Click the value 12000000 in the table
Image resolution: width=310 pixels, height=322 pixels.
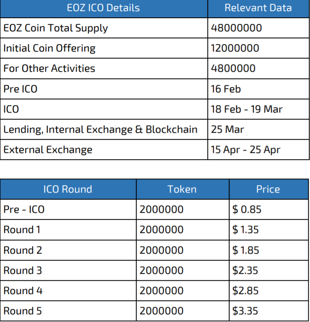235,48
